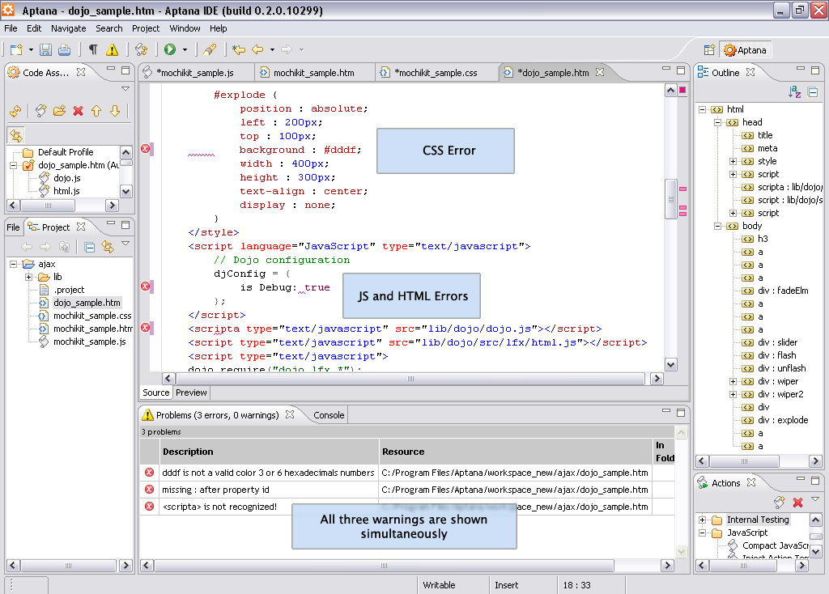Click the Print toolbar icon
829x594 pixels.
(x=65, y=49)
